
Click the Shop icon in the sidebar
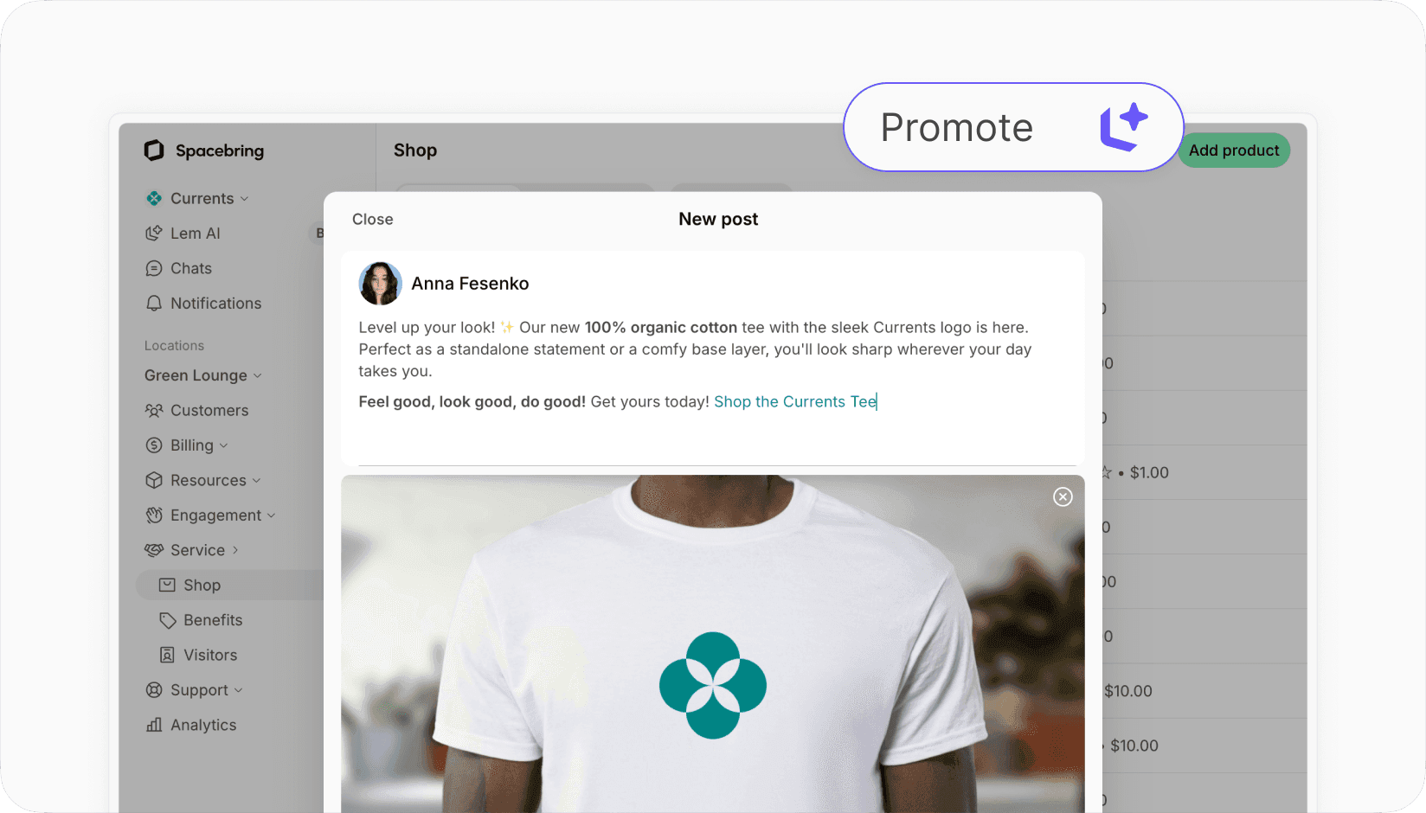[x=166, y=585]
